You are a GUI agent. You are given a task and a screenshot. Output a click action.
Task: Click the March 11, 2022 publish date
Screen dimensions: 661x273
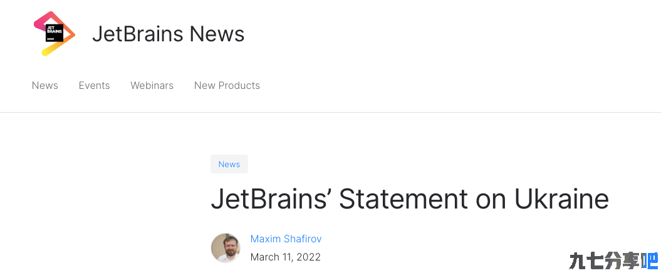(x=286, y=257)
